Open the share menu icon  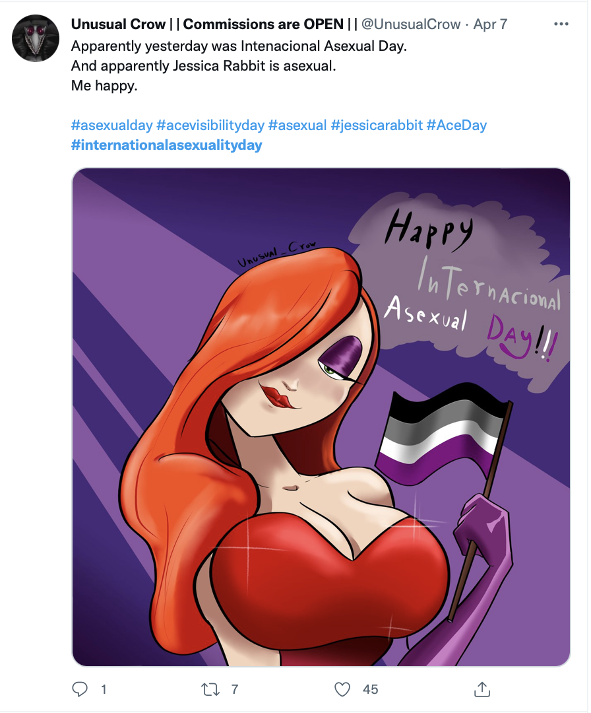tap(483, 689)
